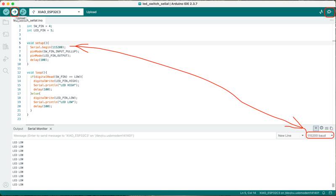Open the sidebar Search panel
The image size is (336, 196).
(6, 71)
